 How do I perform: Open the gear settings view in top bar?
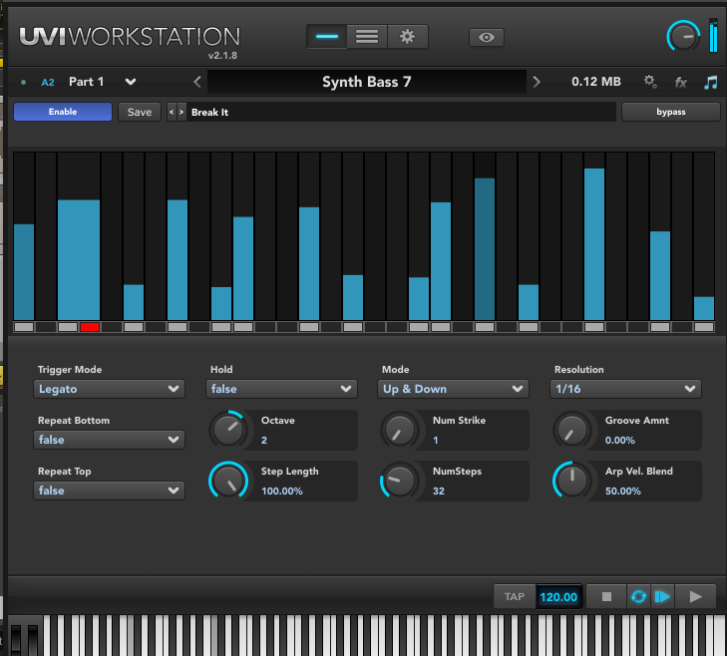407,37
